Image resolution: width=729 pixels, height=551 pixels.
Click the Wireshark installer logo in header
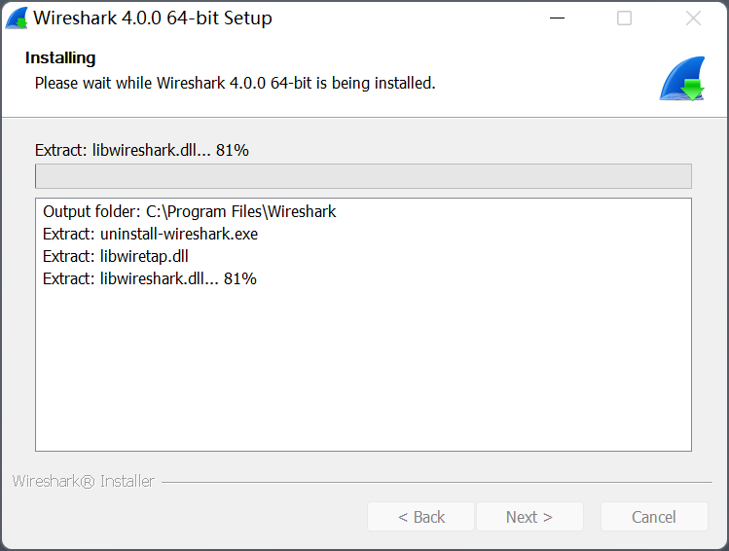tap(681, 80)
